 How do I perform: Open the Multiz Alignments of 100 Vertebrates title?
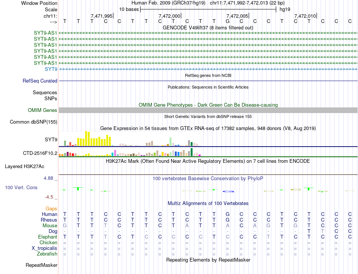[208, 204]
